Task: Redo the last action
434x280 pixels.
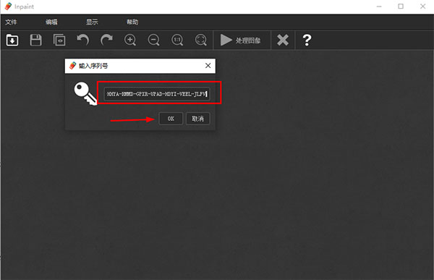Action: tap(106, 41)
